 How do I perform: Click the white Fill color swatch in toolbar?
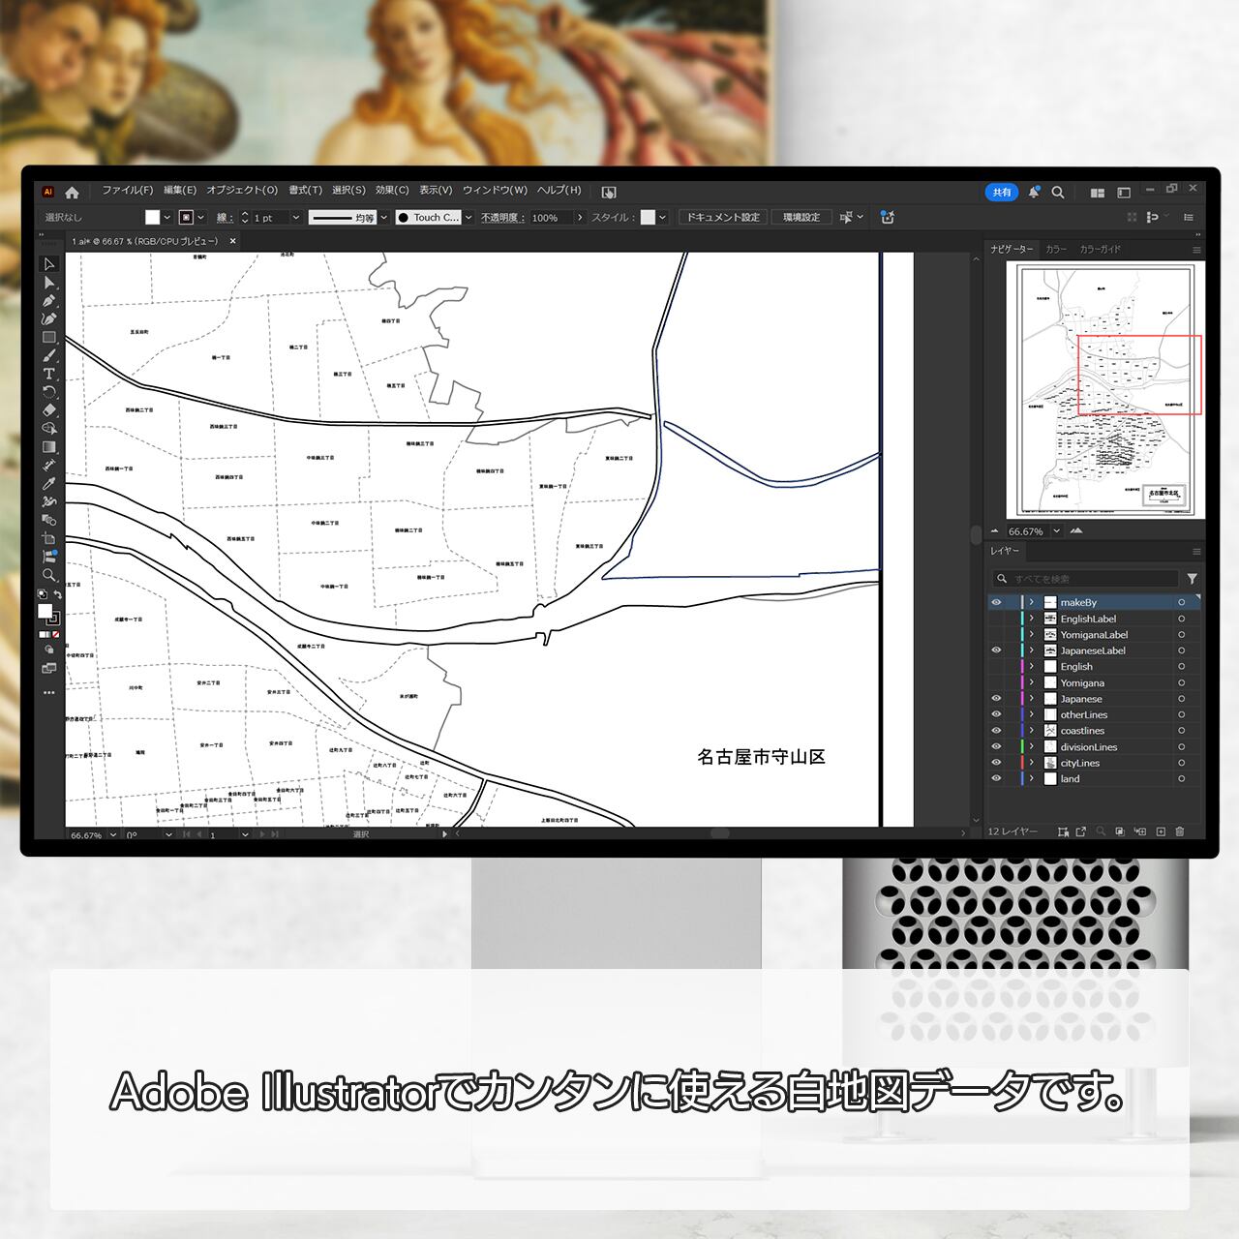(45, 611)
